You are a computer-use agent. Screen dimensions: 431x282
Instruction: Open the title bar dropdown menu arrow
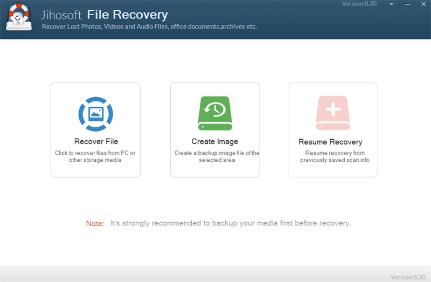pyautogui.click(x=392, y=4)
